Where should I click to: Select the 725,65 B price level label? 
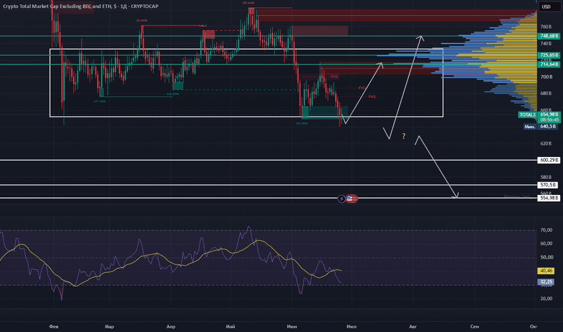click(549, 55)
